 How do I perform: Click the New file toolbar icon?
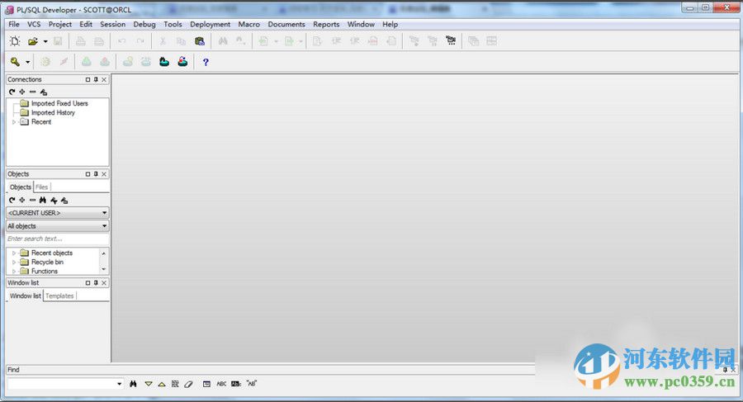click(x=15, y=41)
